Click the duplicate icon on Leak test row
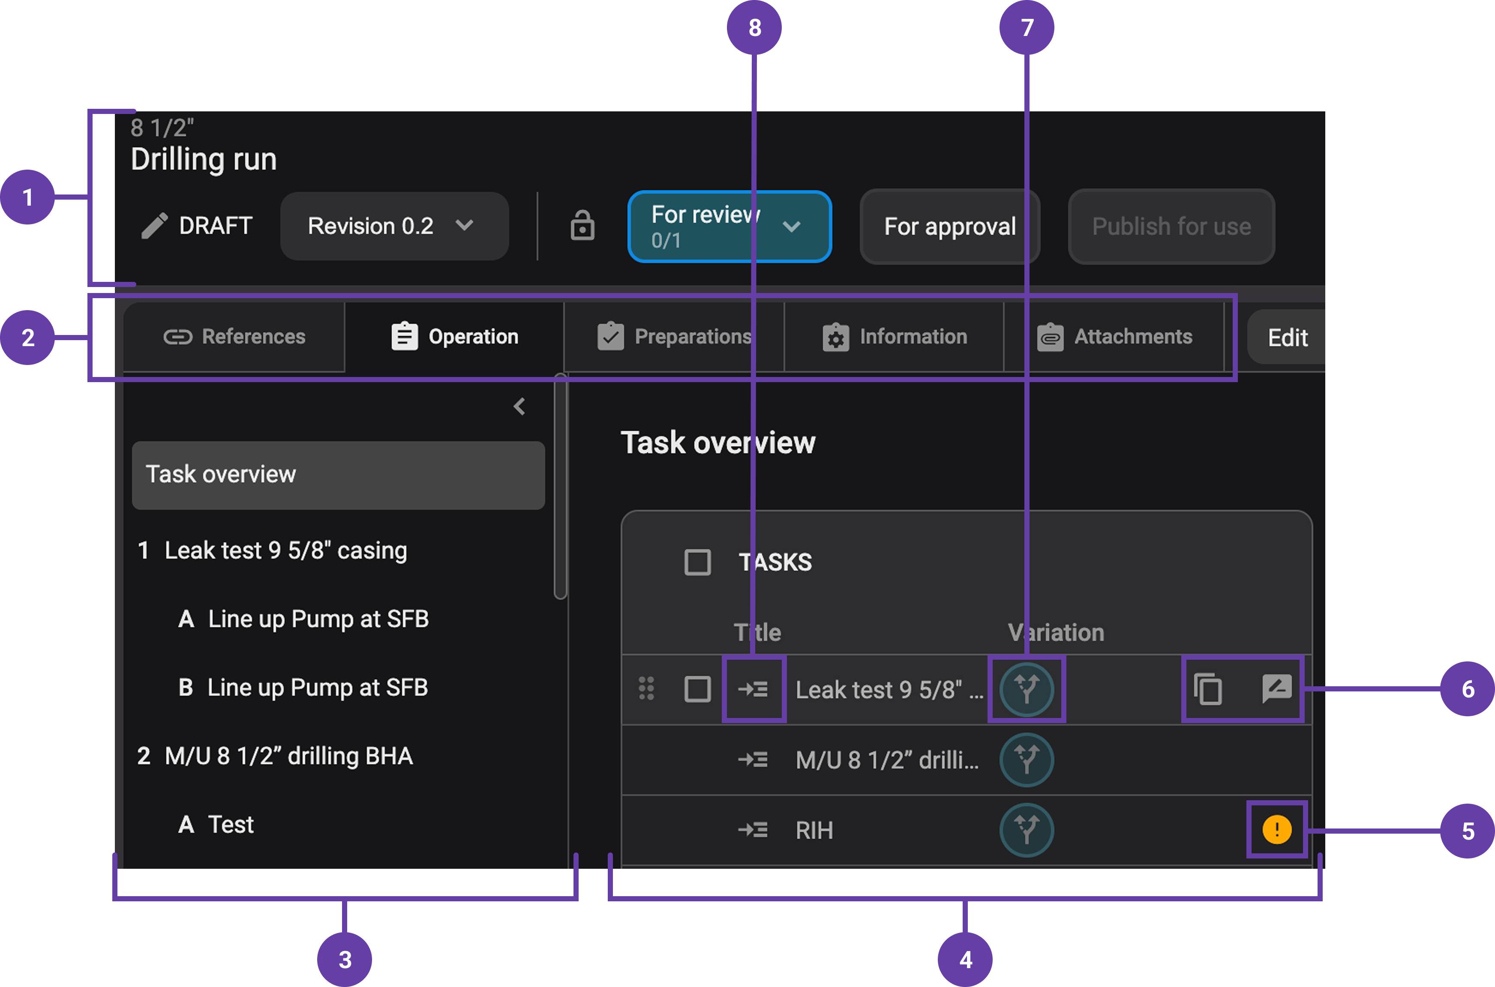This screenshot has height=987, width=1495. tap(1207, 689)
